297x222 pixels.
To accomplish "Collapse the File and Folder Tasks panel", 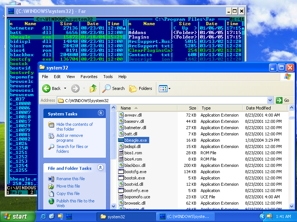I will tap(101, 168).
